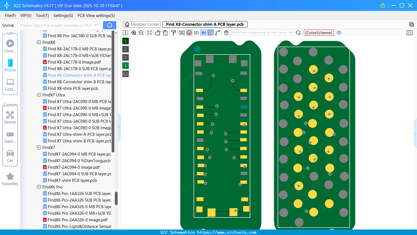The image size is (417, 235).
Task: Open the Member Center
Action: pos(142,24)
